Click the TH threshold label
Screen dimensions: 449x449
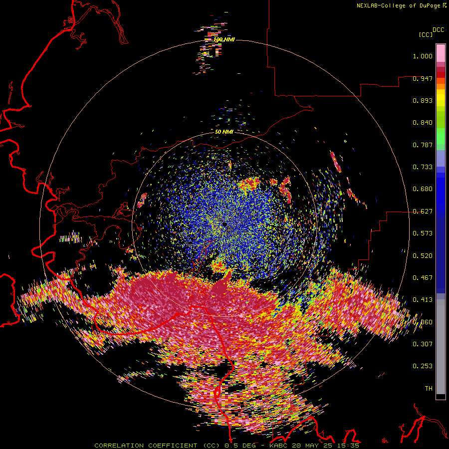click(x=429, y=389)
